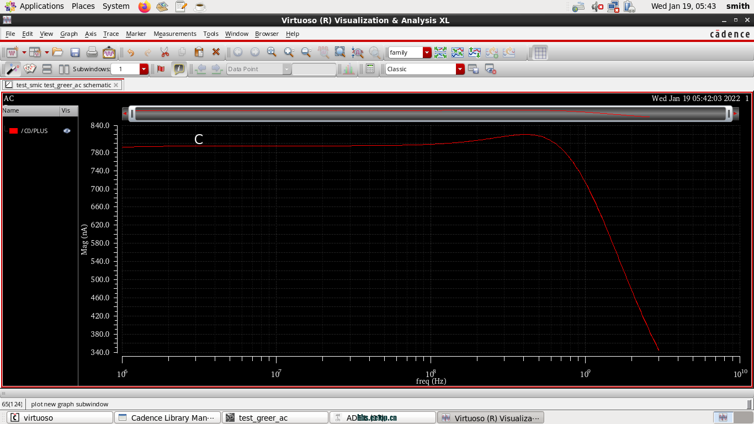754x424 pixels.
Task: Switch to virtuoso taskbar window
Action: [59, 418]
